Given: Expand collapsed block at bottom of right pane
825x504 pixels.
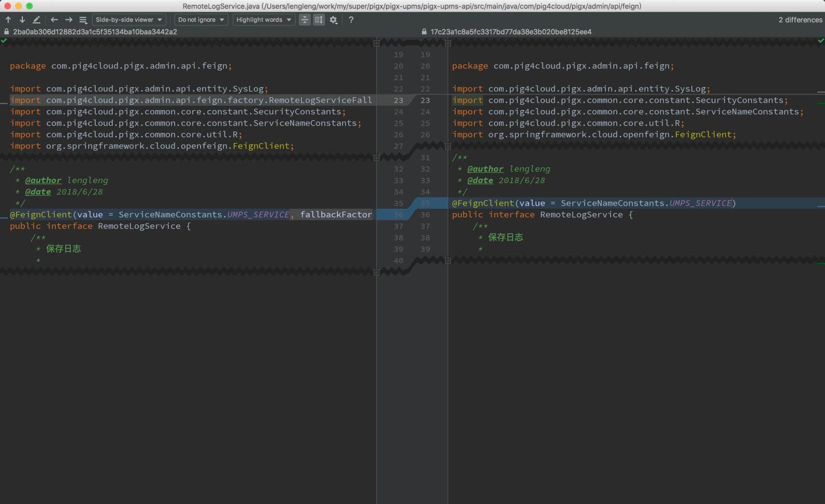Looking at the screenshot, I should pyautogui.click(x=448, y=261).
